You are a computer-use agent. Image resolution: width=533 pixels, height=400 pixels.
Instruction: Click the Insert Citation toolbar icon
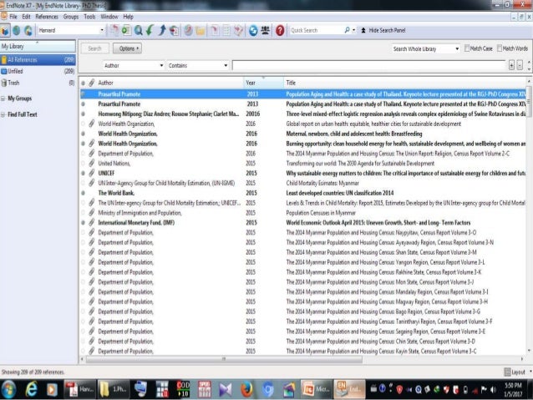coord(215,31)
